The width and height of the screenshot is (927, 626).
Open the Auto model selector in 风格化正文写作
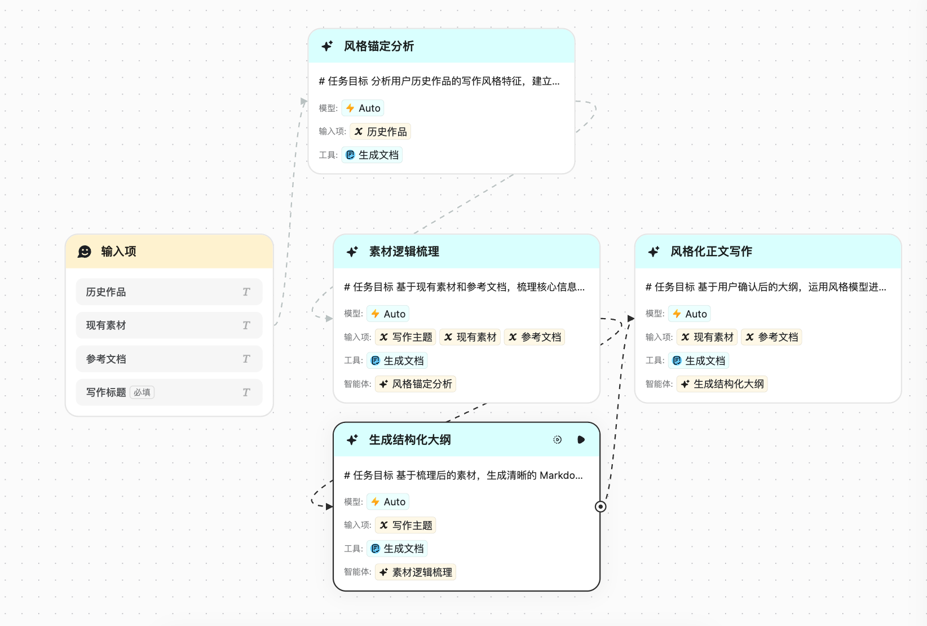click(690, 314)
